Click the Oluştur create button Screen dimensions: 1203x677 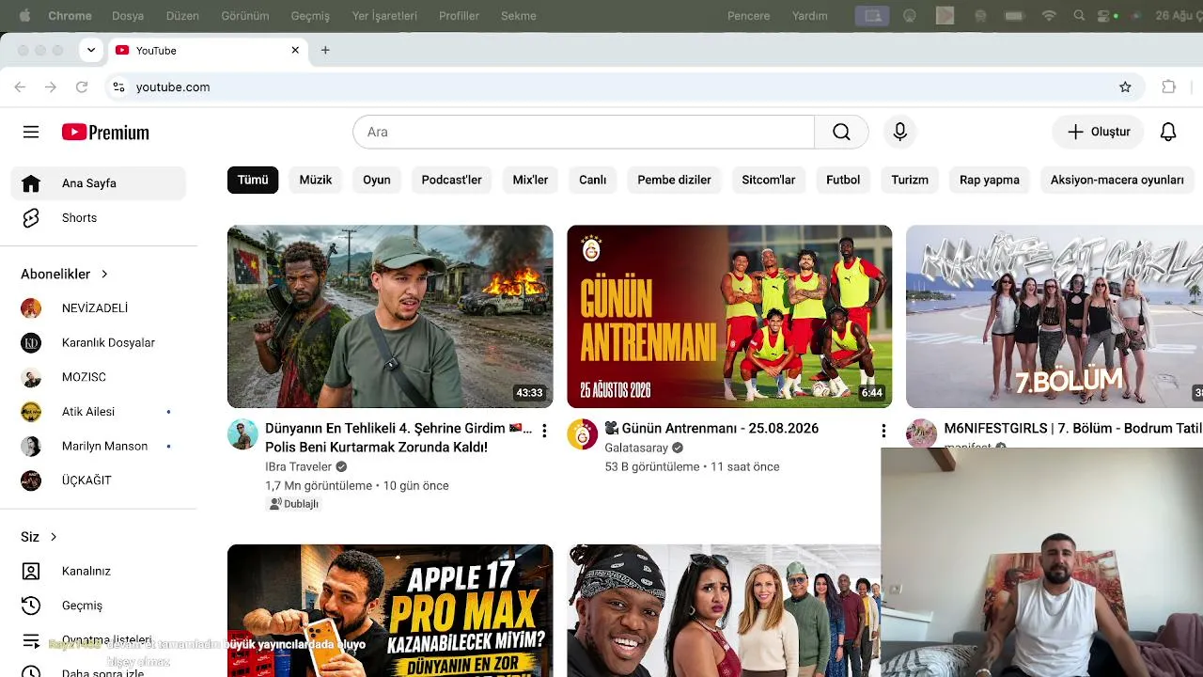1098,132
